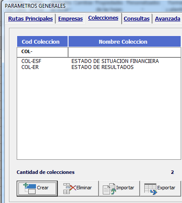The width and height of the screenshot is (182, 203).
Task: Click the Crear button label
Action: pyautogui.click(x=43, y=188)
